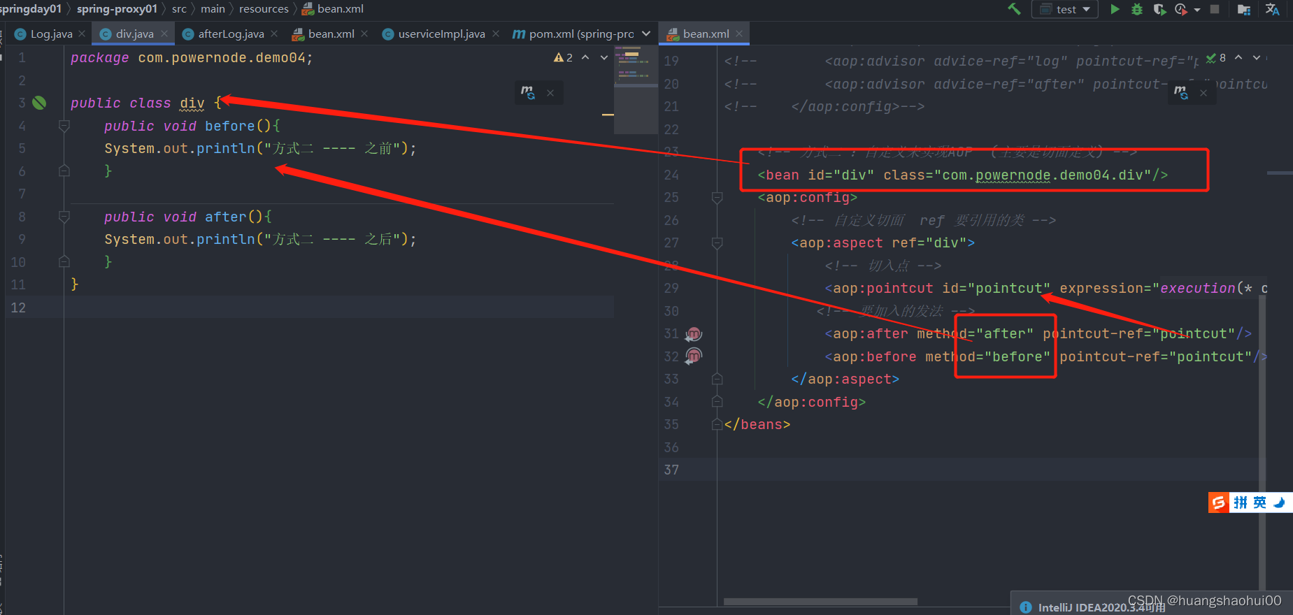Collapse the before() method fold at line 4
This screenshot has width=1293, height=615.
point(64,126)
